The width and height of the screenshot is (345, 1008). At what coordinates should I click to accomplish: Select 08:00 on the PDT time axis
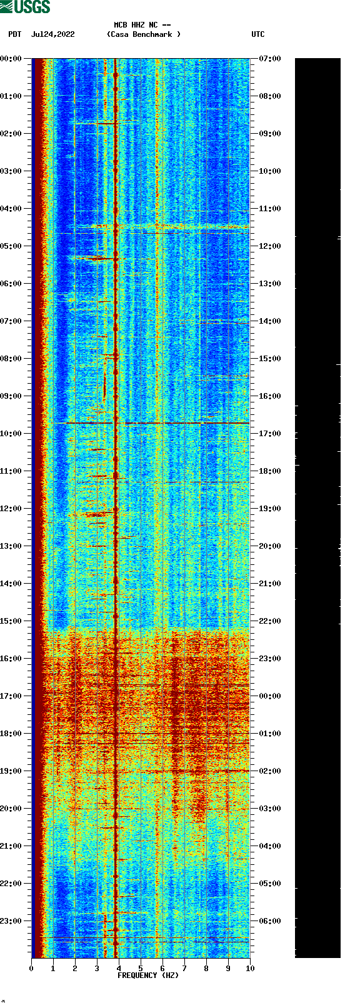click(x=11, y=359)
